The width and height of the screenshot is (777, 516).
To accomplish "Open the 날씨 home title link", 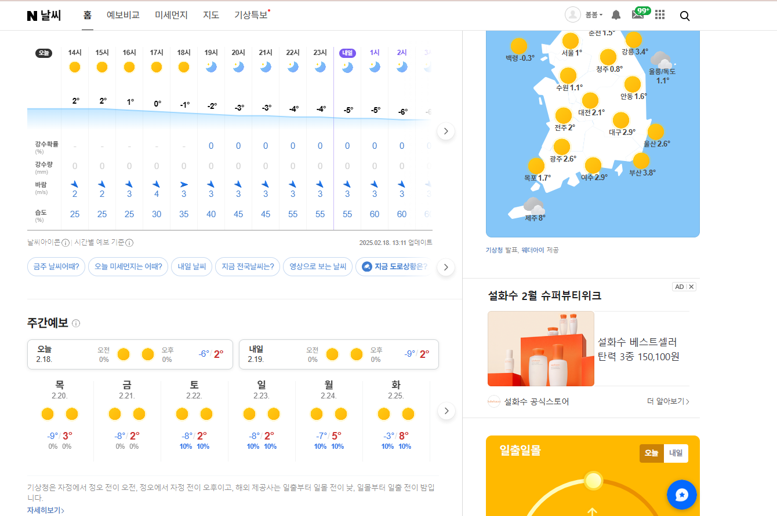I will pyautogui.click(x=50, y=16).
